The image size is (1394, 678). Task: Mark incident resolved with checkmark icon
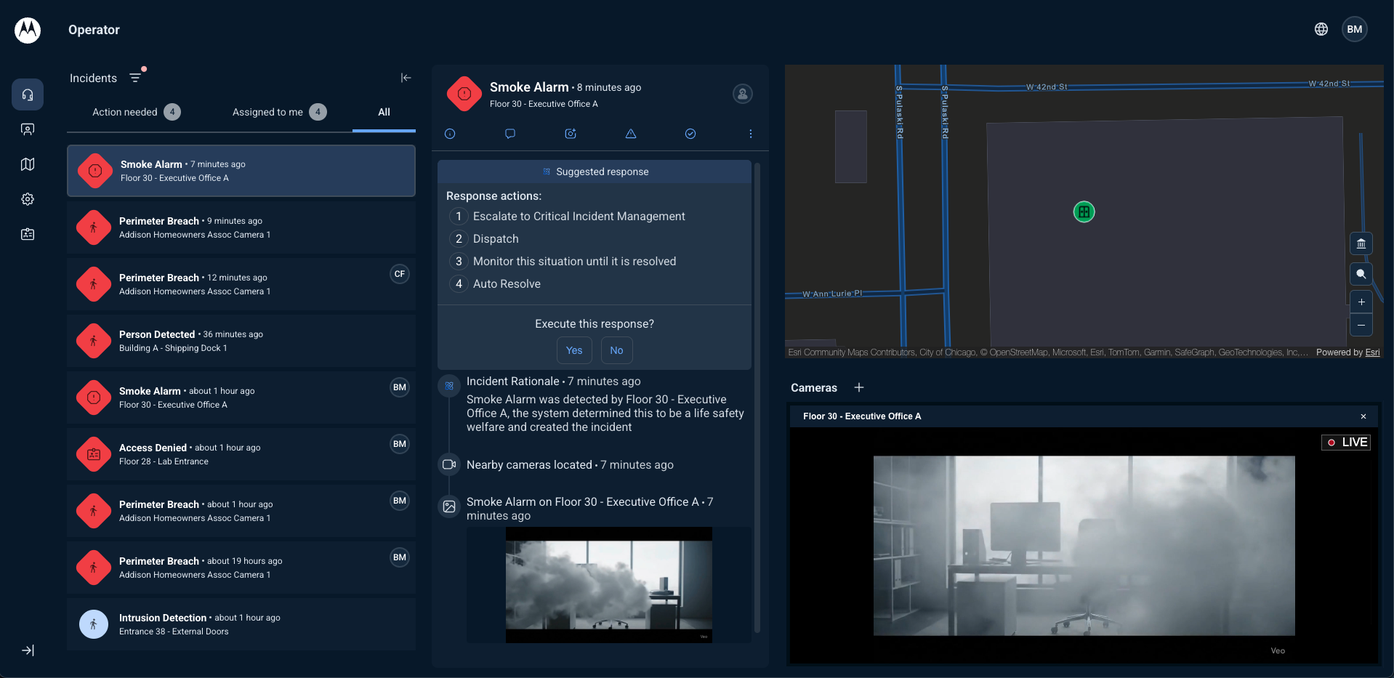690,134
